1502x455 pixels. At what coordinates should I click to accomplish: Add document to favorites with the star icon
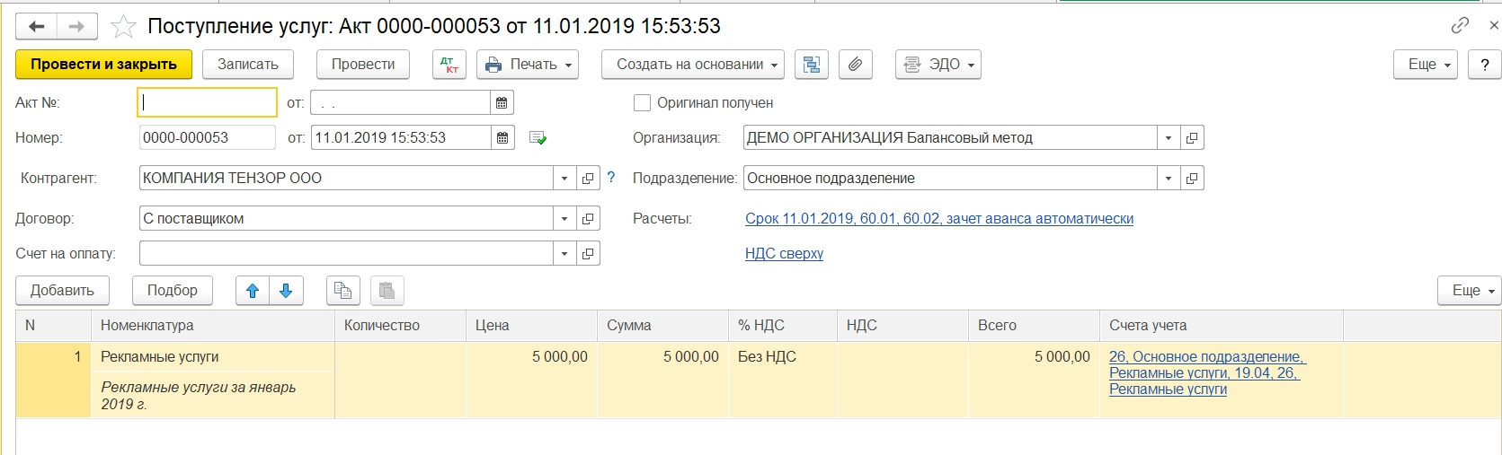click(123, 27)
